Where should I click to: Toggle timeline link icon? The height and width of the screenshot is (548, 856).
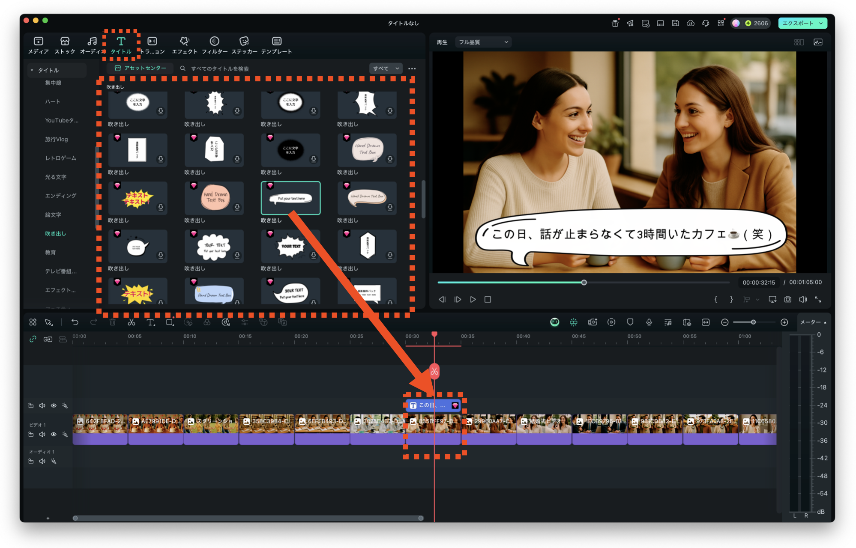(x=33, y=339)
